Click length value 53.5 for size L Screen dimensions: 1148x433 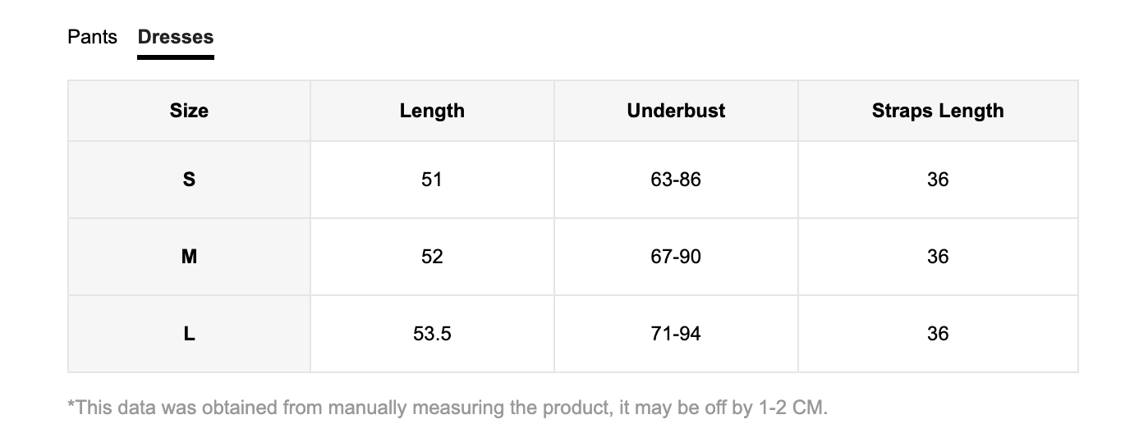432,334
